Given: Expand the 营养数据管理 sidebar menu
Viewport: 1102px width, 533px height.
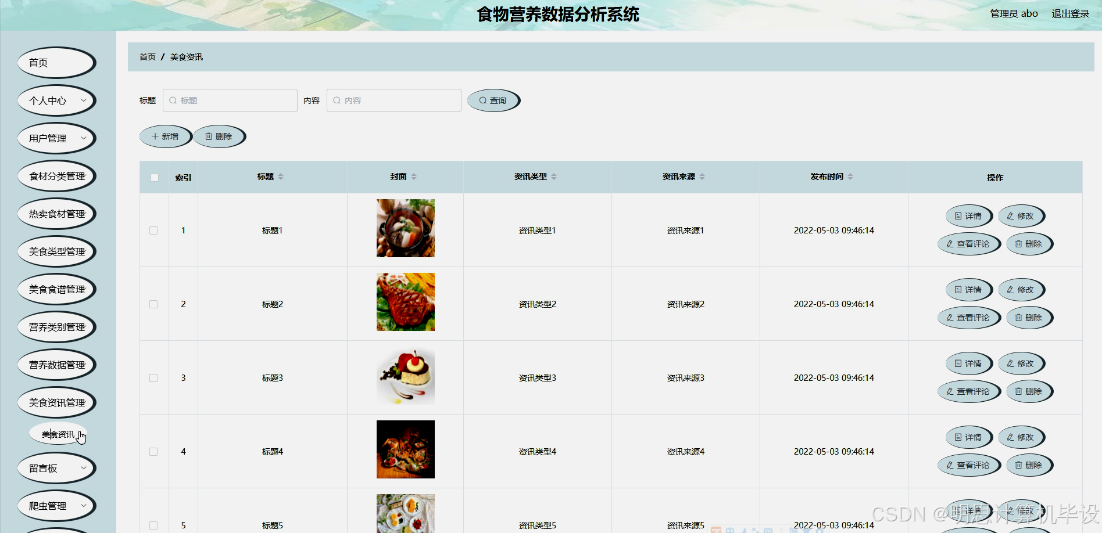Looking at the screenshot, I should (x=56, y=365).
